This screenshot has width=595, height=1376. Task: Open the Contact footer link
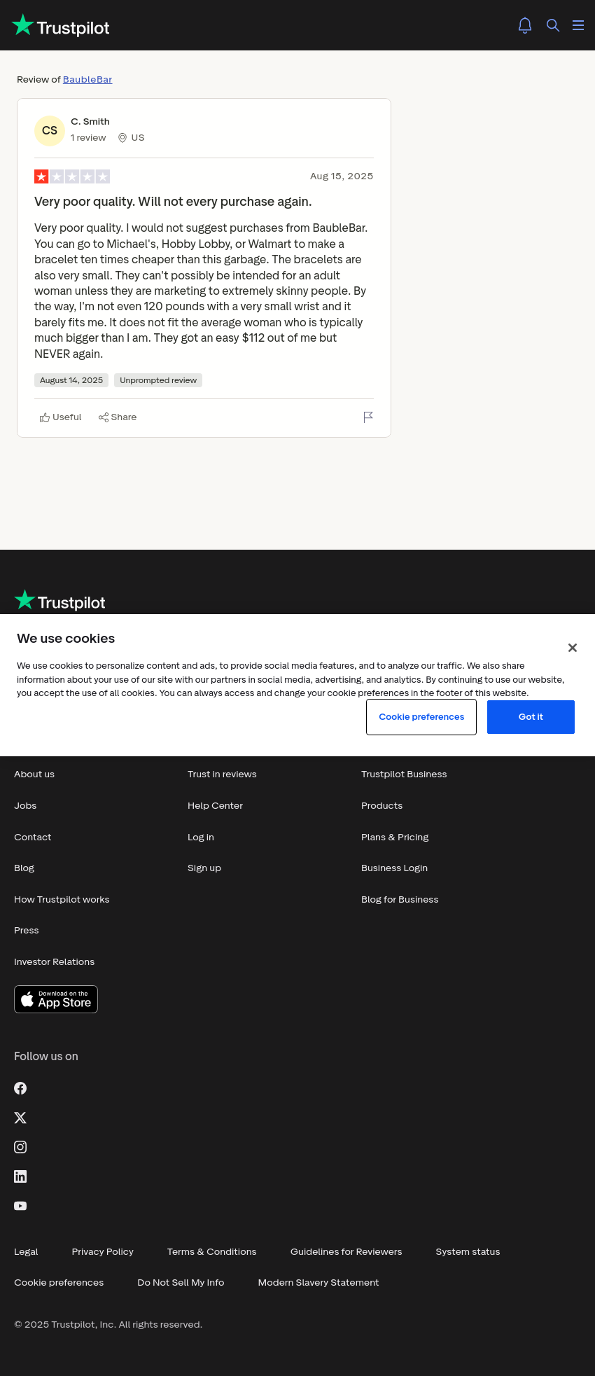pyautogui.click(x=33, y=837)
